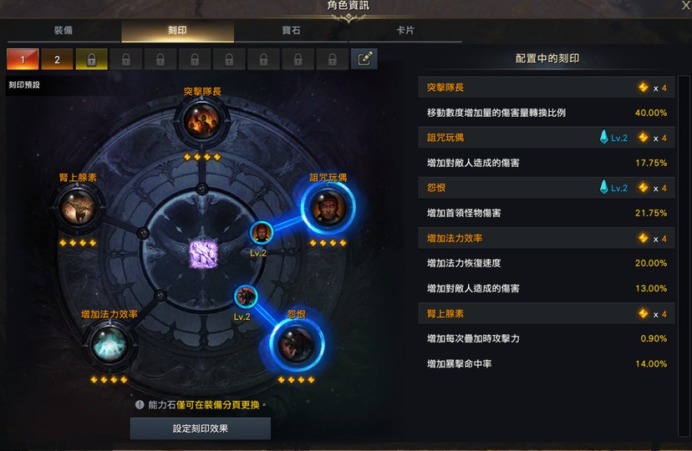692x451 pixels.
Task: Click the 設定刻印效果 button
Action: coord(201,428)
